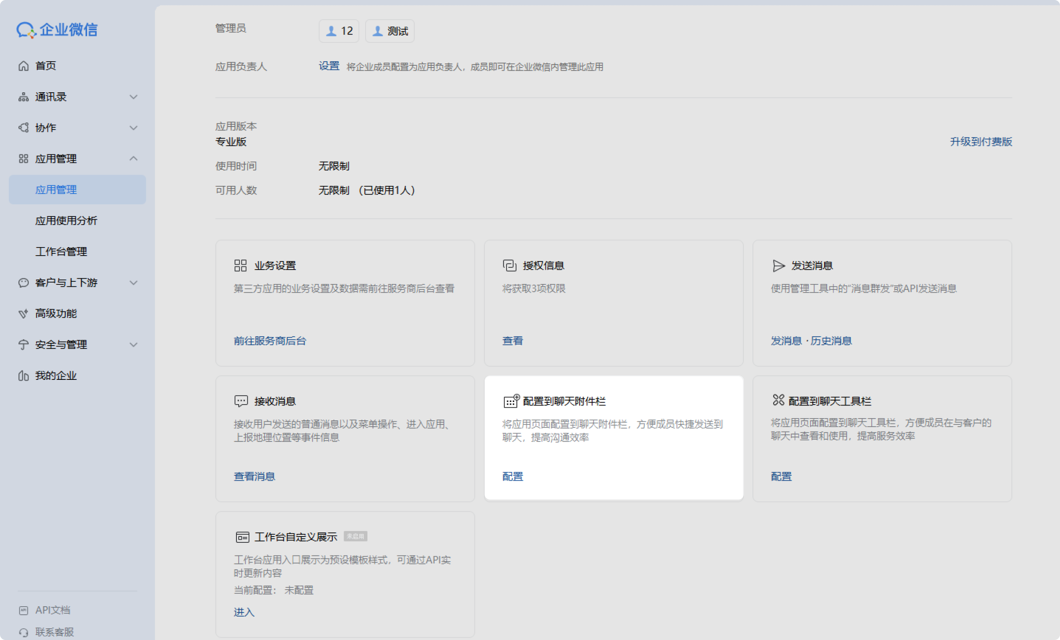Click the 历史消息 link
Viewport: 1060px width, 640px height.
pos(831,341)
